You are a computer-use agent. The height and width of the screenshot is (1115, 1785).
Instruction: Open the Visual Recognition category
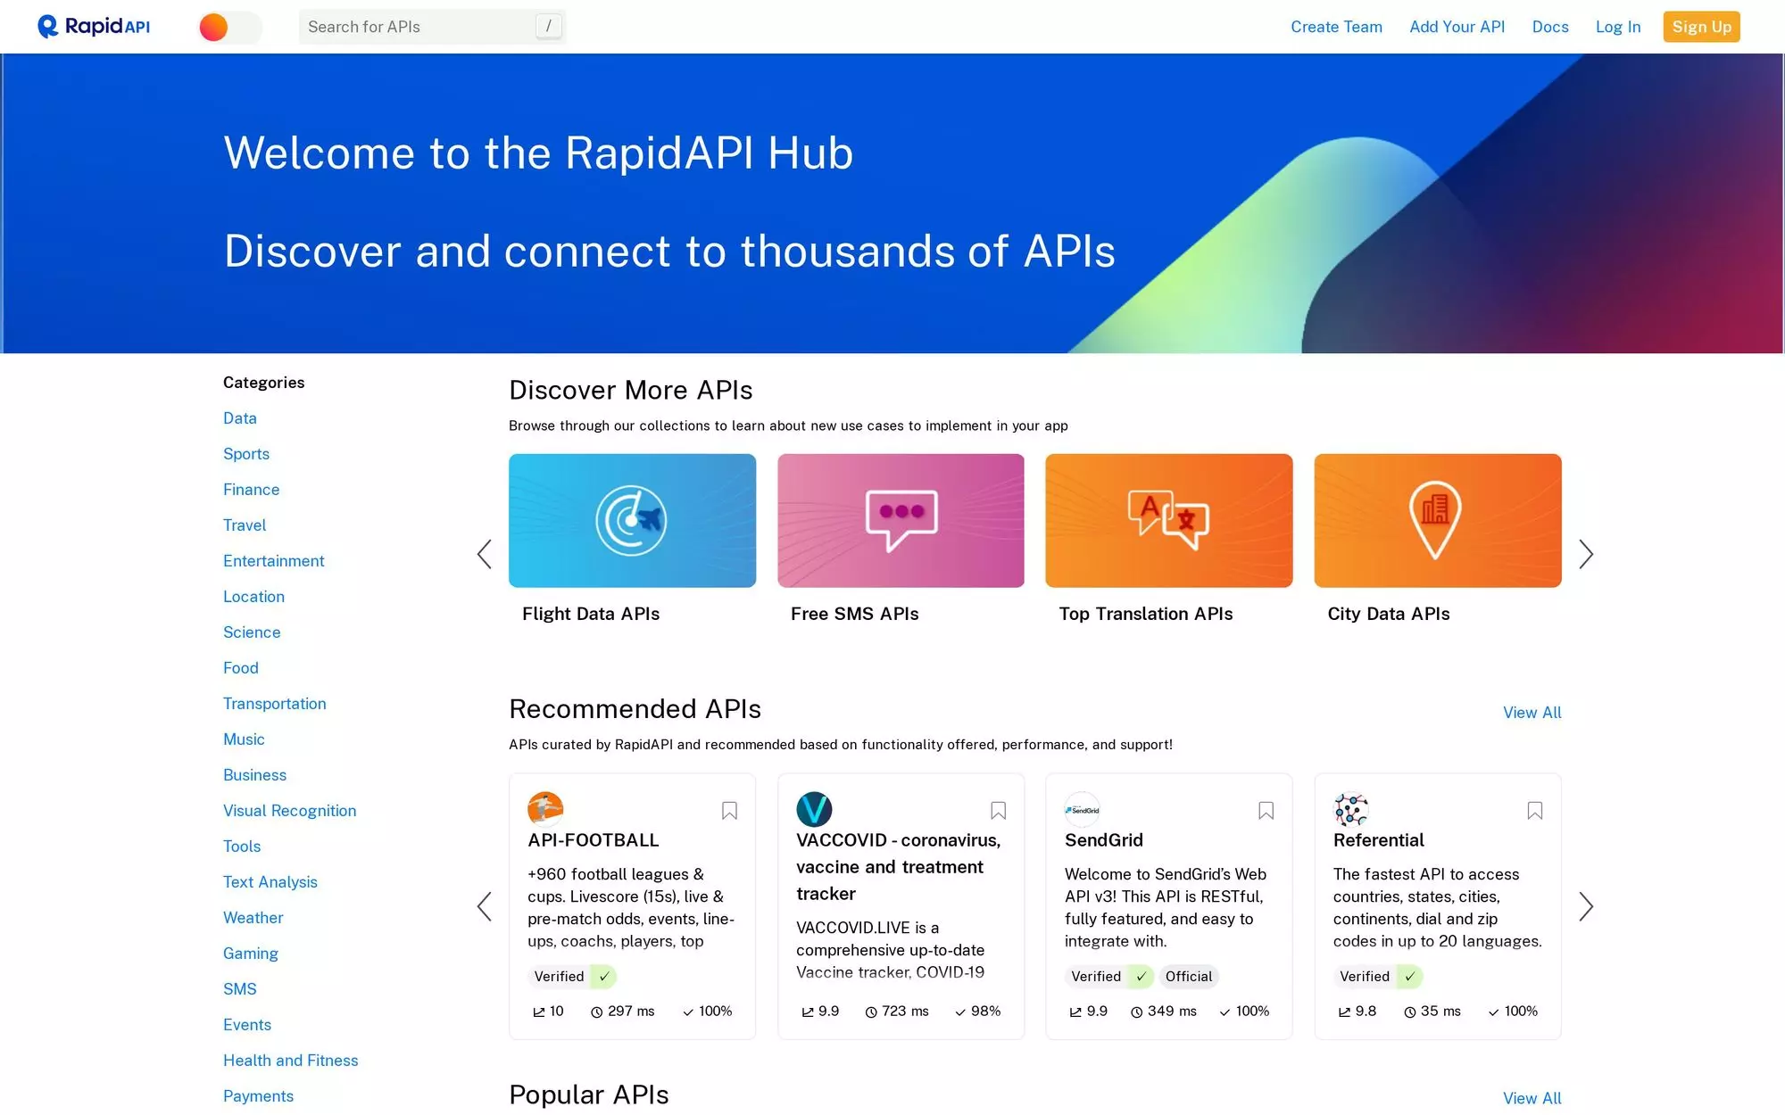[289, 811]
